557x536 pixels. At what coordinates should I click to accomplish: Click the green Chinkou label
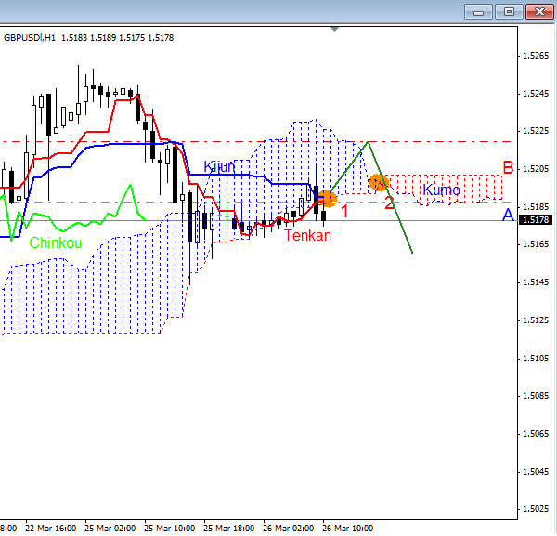pyautogui.click(x=56, y=242)
